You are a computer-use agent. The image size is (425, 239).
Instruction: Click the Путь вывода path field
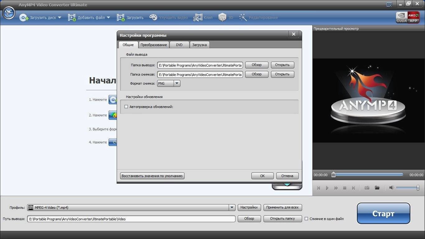pyautogui.click(x=131, y=219)
